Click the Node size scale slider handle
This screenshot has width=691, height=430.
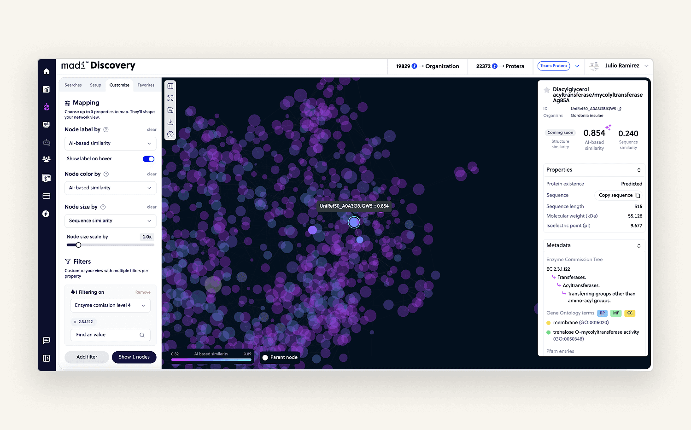point(79,245)
